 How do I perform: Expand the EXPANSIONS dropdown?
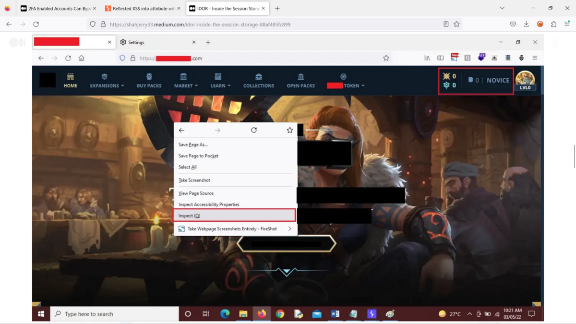107,81
